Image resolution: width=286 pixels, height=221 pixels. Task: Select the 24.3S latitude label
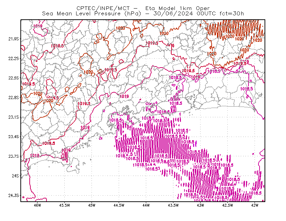14,196
